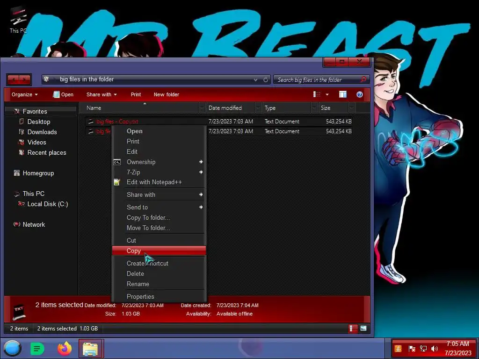Select This PC in the navigation pane
Image resolution: width=479 pixels, height=359 pixels.
click(34, 194)
